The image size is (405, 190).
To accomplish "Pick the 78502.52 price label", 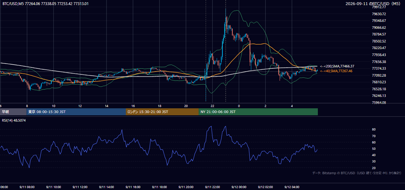I will point(379,41).
